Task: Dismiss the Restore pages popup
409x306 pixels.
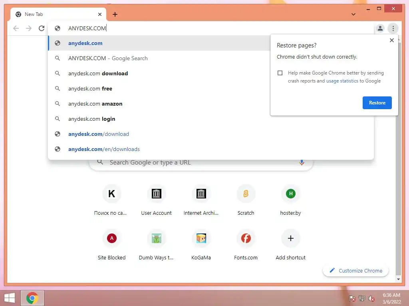Action: pos(391,40)
